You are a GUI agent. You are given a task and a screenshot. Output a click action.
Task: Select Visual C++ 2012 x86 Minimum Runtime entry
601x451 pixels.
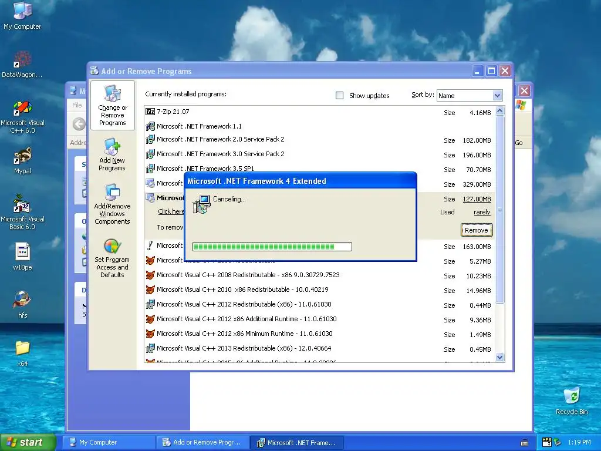pyautogui.click(x=320, y=334)
